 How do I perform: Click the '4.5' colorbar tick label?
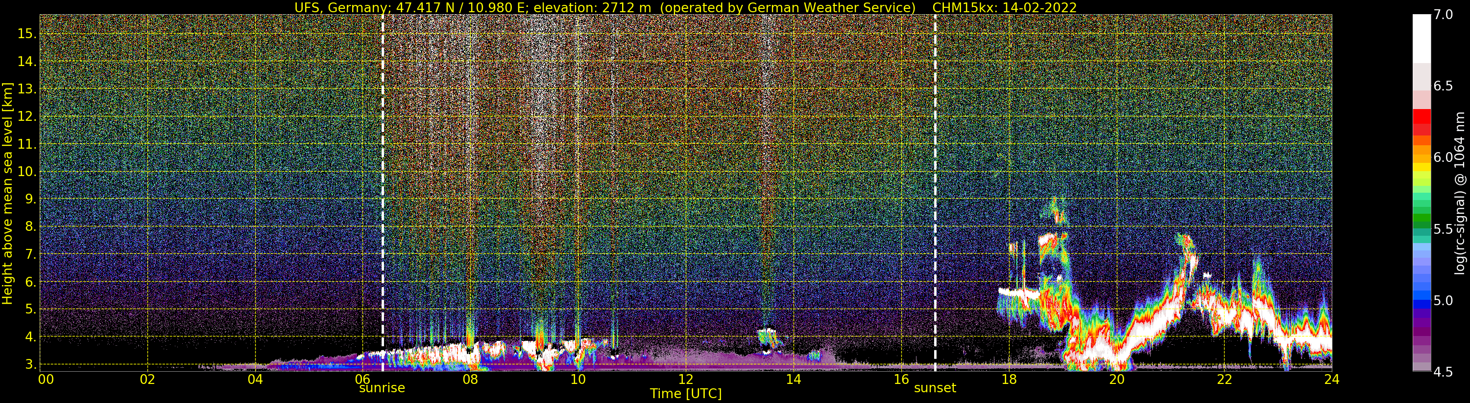[x=1443, y=372]
